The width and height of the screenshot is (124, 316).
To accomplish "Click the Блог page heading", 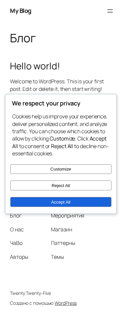I will click(x=23, y=38).
